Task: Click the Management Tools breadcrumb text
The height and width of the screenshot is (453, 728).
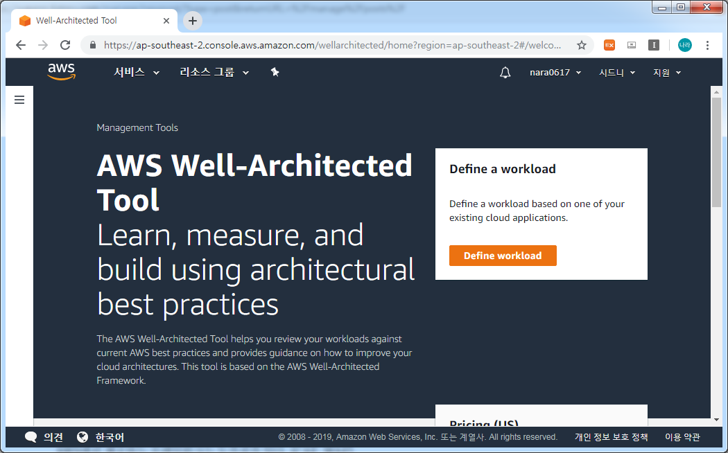Action: tap(137, 127)
